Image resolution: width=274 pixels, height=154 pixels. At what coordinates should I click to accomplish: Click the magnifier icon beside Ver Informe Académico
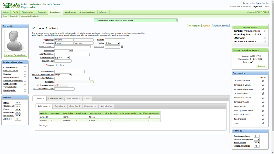pyautogui.click(x=265, y=41)
